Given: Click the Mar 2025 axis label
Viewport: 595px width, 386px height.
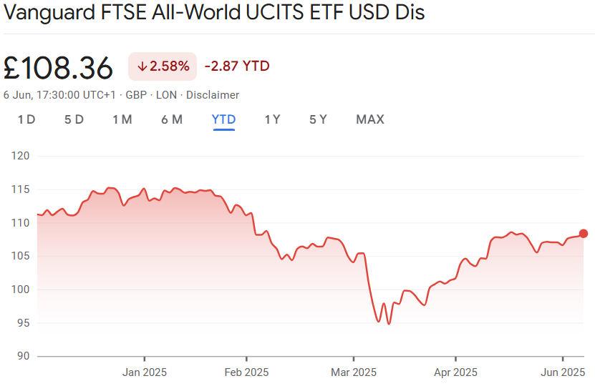Looking at the screenshot, I should (354, 372).
